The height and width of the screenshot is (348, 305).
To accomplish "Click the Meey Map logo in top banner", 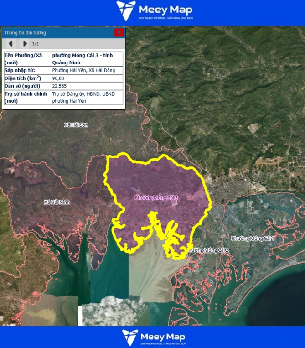I will tap(154, 11).
